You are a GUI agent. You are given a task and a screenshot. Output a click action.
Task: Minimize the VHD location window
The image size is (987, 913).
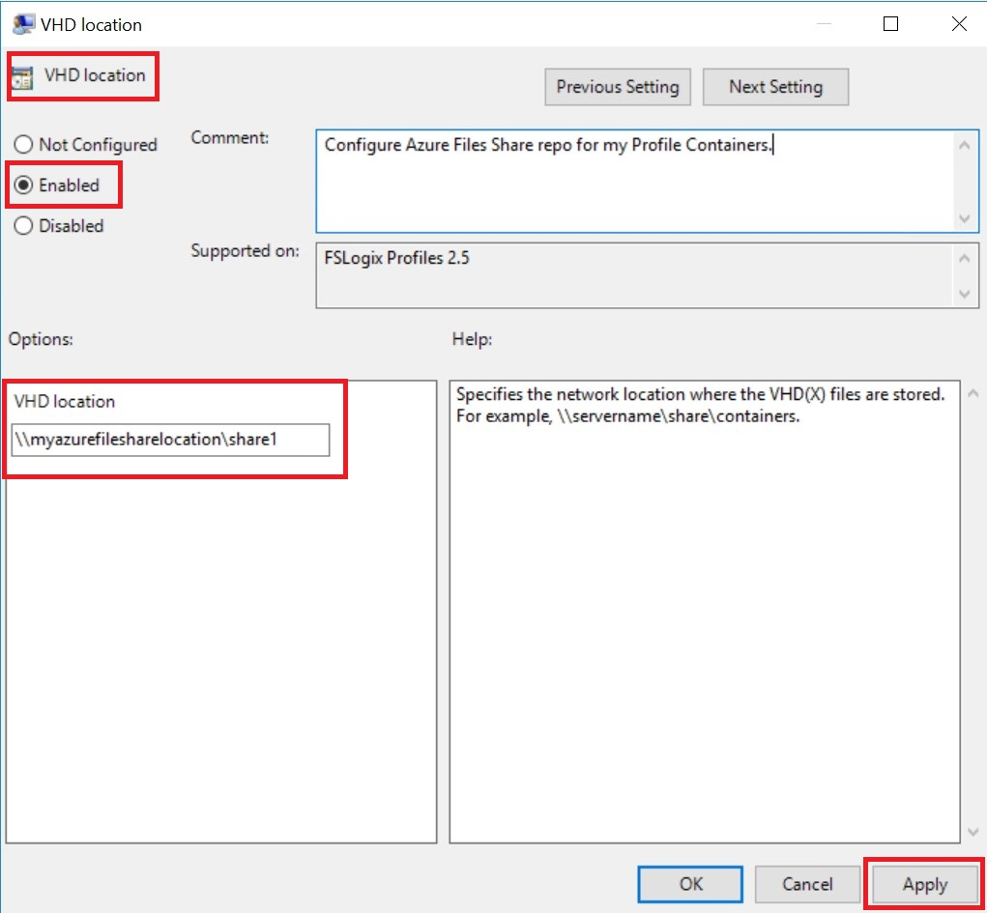pyautogui.click(x=824, y=24)
